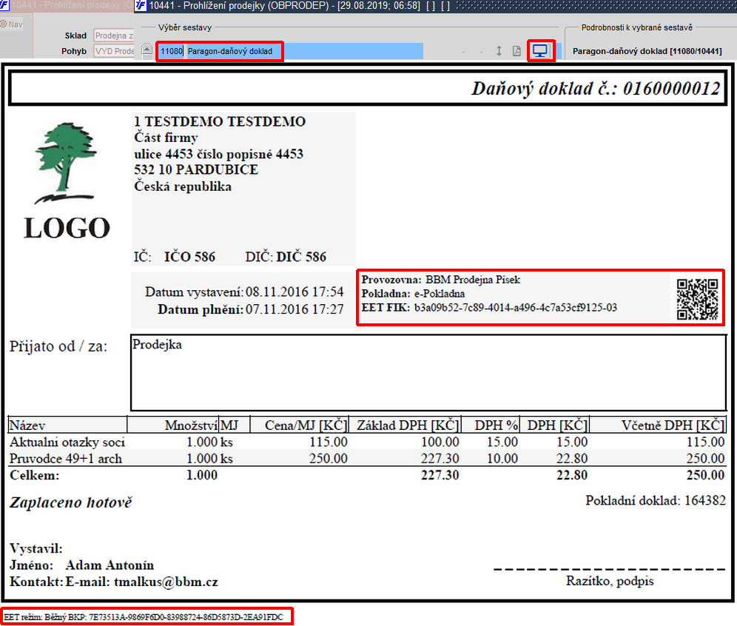Image resolution: width=737 pixels, height=626 pixels.
Task: Click 'Datum vystavení: 08.11.2016 17:54' text
Action: [x=244, y=292]
